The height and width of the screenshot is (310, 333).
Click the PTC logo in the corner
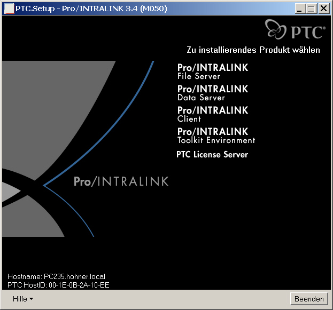(x=295, y=29)
